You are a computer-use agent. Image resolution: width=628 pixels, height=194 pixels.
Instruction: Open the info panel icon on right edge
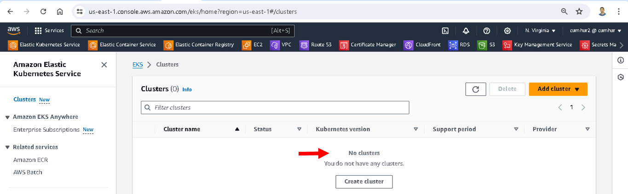tap(620, 60)
